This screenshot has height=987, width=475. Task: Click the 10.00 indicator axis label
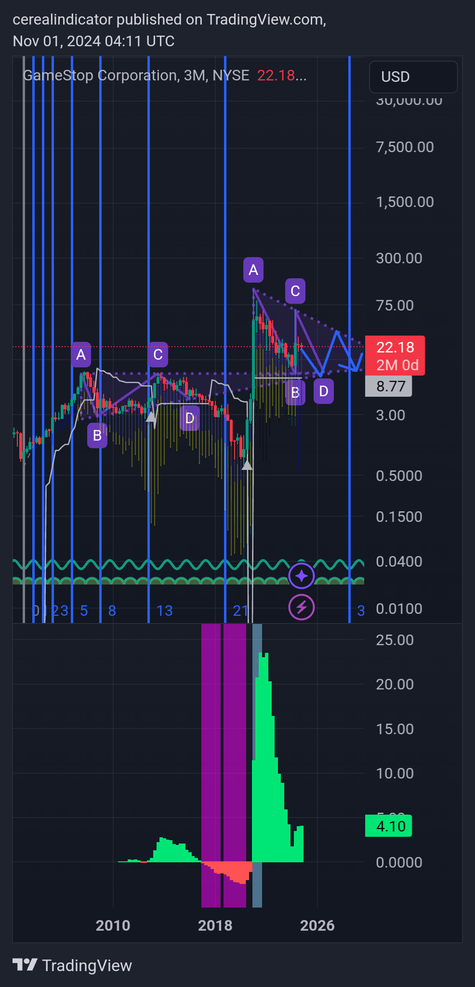tap(395, 773)
